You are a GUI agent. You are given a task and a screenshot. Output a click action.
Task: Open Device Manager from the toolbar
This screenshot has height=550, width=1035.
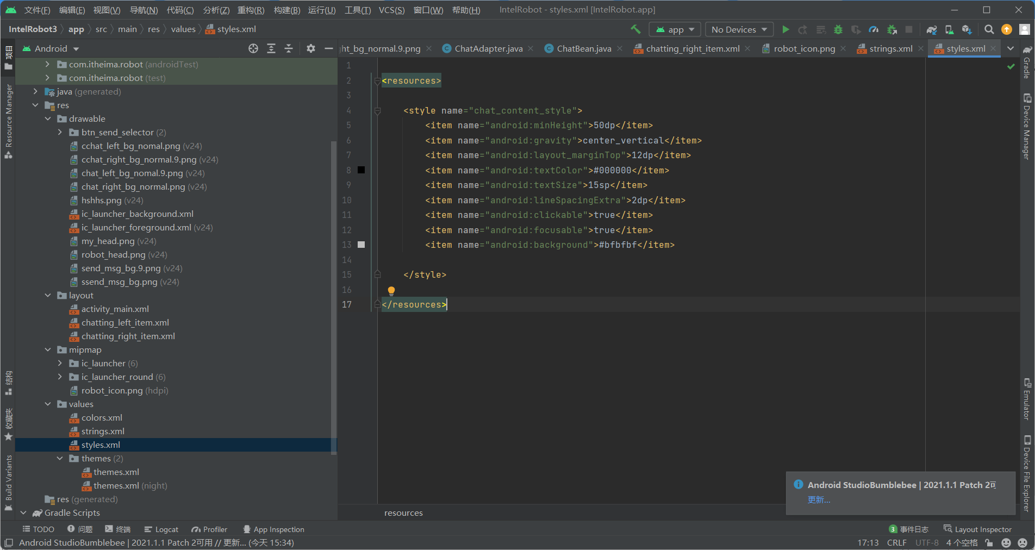(948, 29)
